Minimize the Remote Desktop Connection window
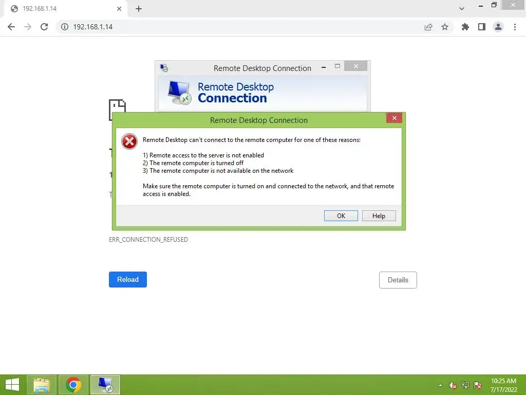 pyautogui.click(x=324, y=67)
